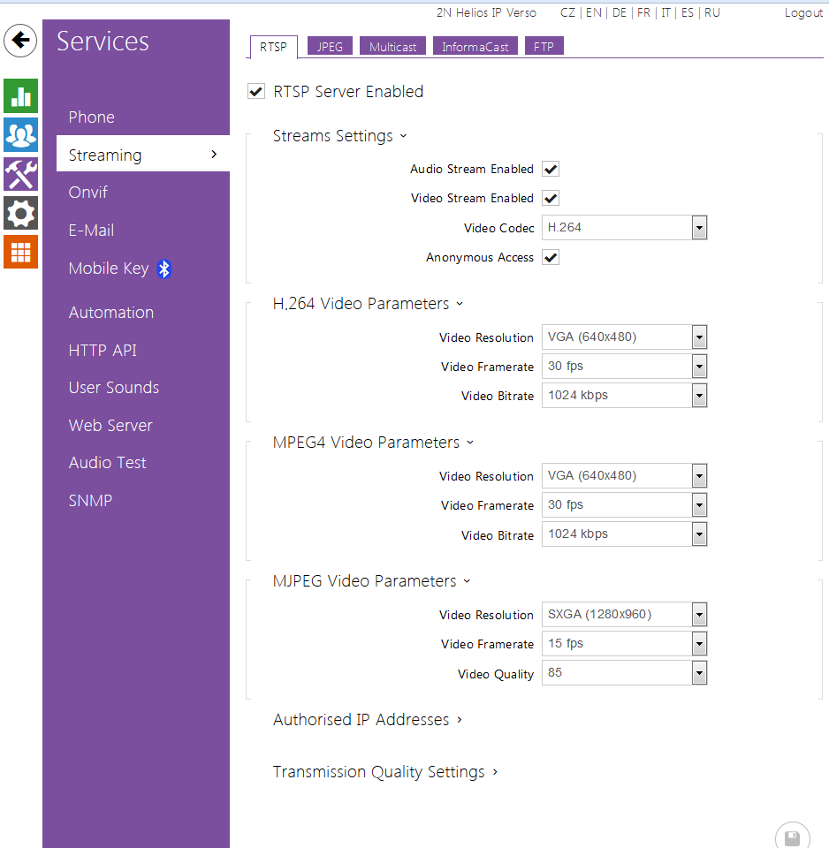Screen dimensions: 829x848
Task: Open H.264 Video Bitrate dropdown
Action: 699,396
